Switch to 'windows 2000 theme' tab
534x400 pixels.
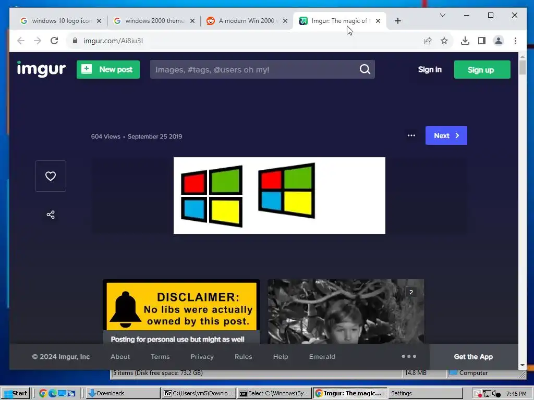pos(154,21)
